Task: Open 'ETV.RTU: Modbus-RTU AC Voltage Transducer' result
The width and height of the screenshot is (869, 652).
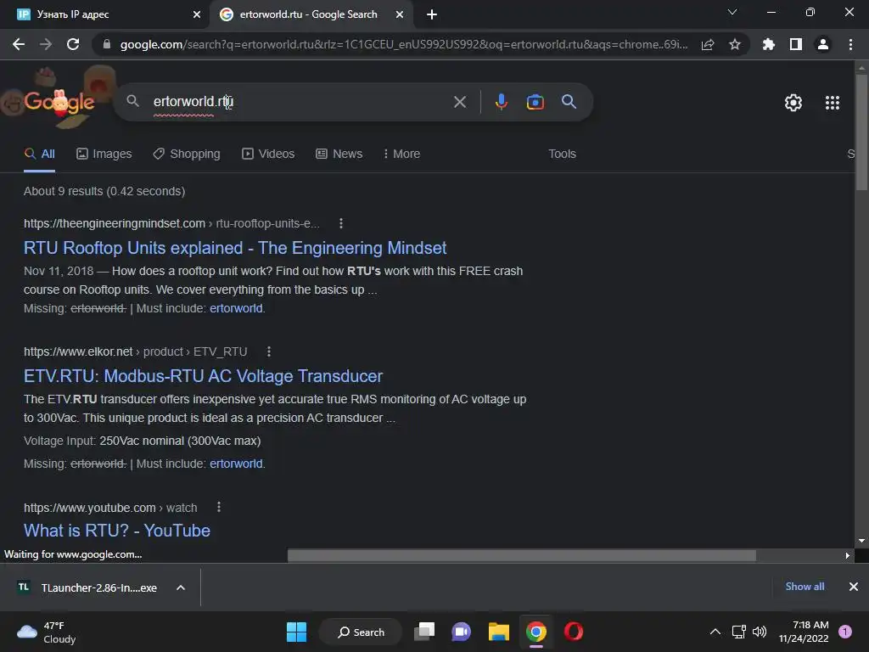Action: [x=203, y=376]
